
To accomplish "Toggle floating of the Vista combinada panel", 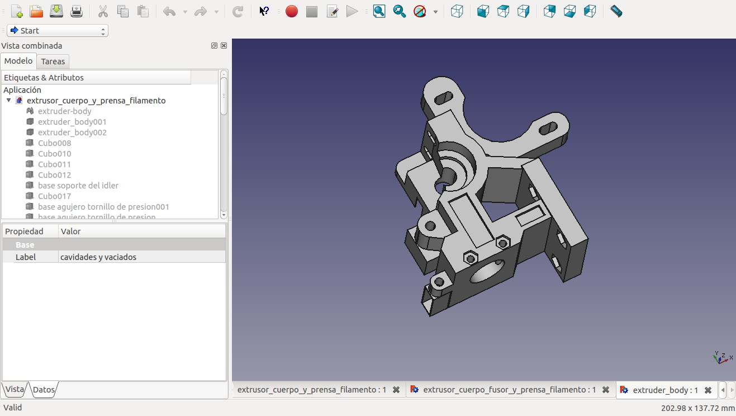I will tap(214, 46).
